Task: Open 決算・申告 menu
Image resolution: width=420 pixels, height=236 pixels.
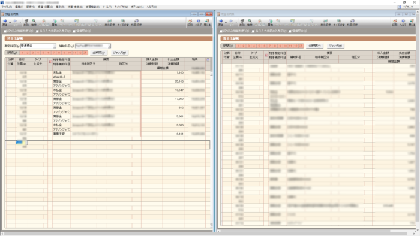Action: [x=75, y=7]
